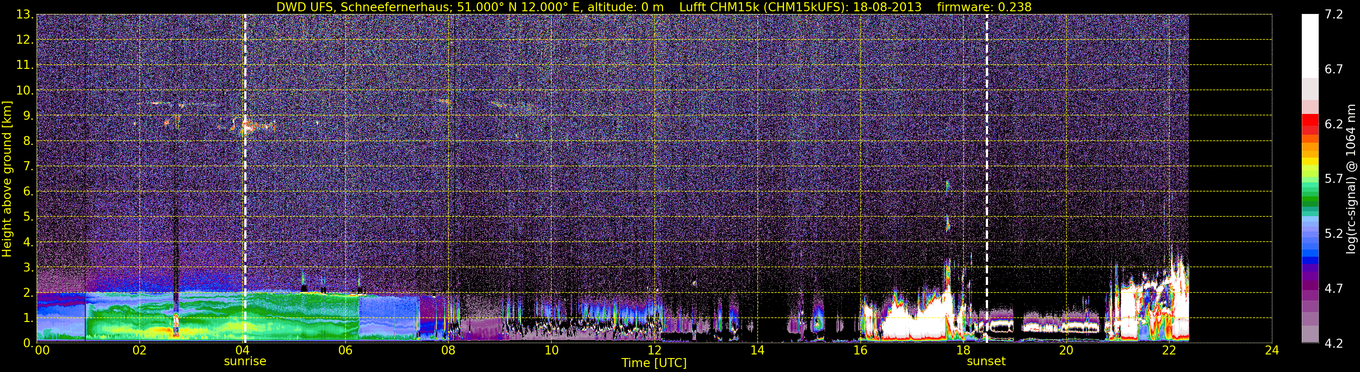The width and height of the screenshot is (1360, 372).
Task: Click the 'log(rc-signal) @ 1064 nm' colorbar label
Action: (1351, 179)
